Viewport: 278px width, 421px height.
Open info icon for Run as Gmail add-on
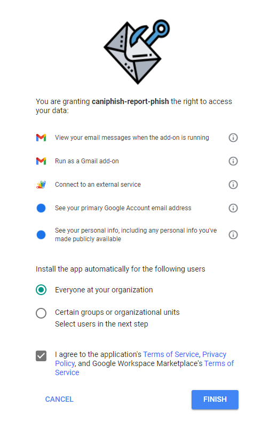pos(233,161)
